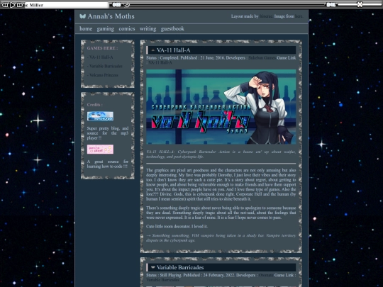Open the layout maker link in the header

click(x=266, y=16)
